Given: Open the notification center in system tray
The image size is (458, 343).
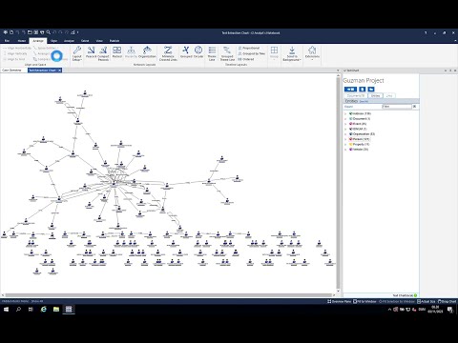Looking at the screenshot, I should 450,310.
